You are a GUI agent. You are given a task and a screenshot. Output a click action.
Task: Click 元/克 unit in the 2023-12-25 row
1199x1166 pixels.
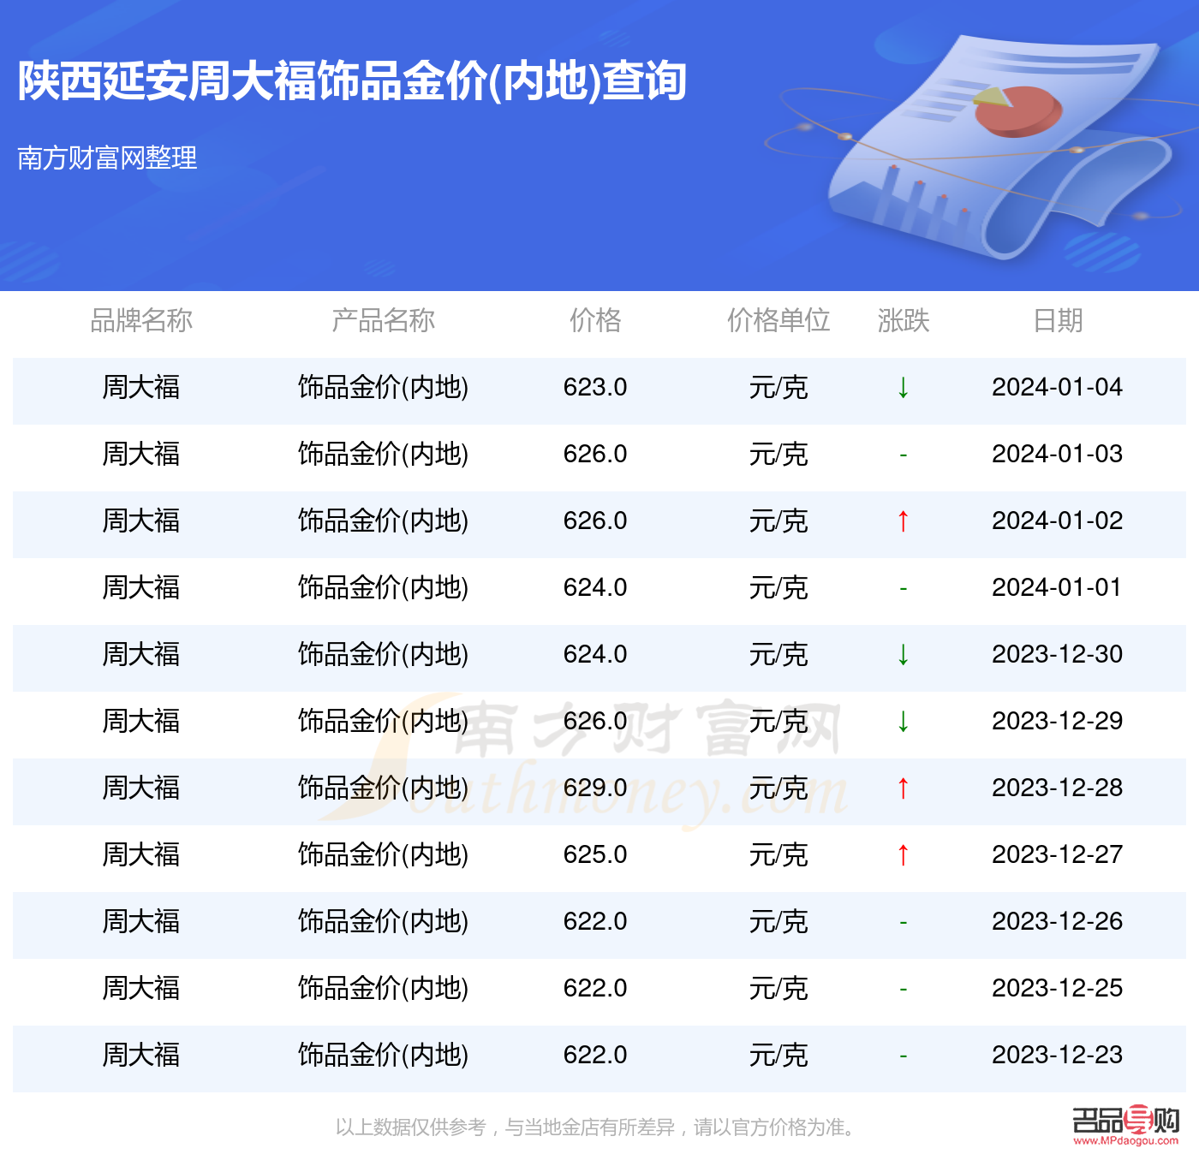[x=778, y=989]
